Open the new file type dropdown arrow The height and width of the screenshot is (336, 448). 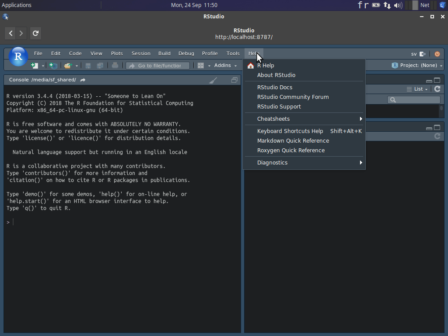point(43,66)
